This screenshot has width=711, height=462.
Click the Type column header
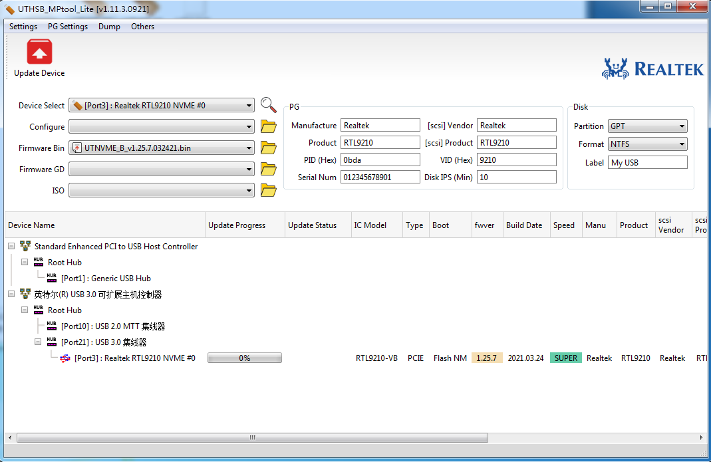click(416, 225)
